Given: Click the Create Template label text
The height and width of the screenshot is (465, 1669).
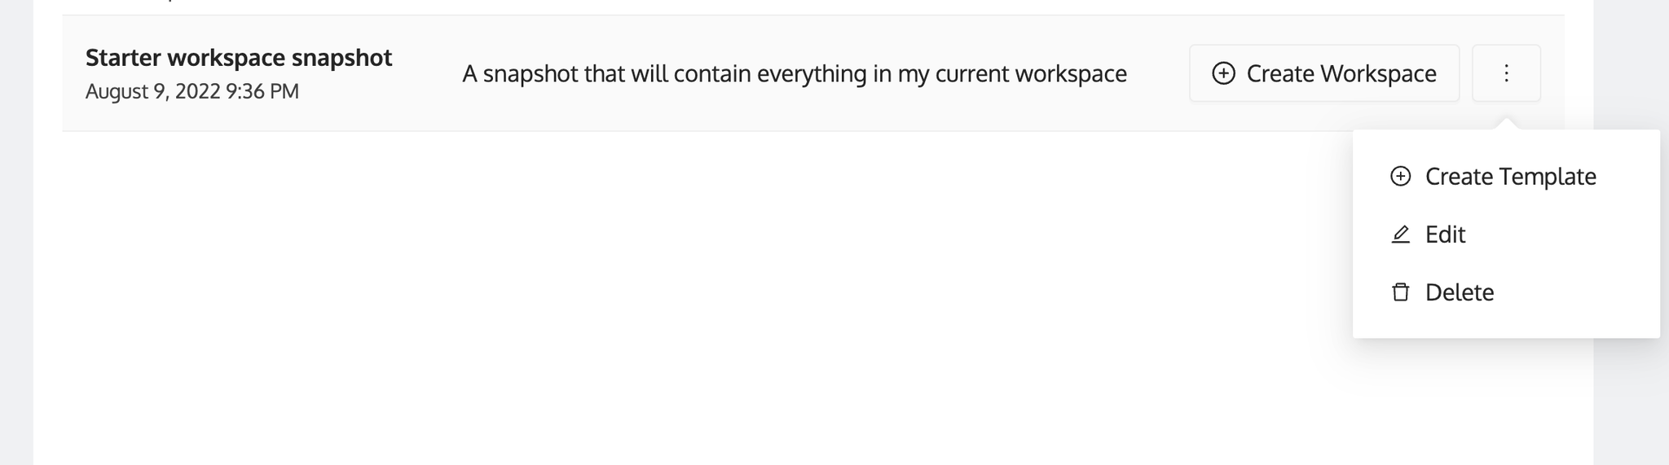Looking at the screenshot, I should pos(1511,177).
